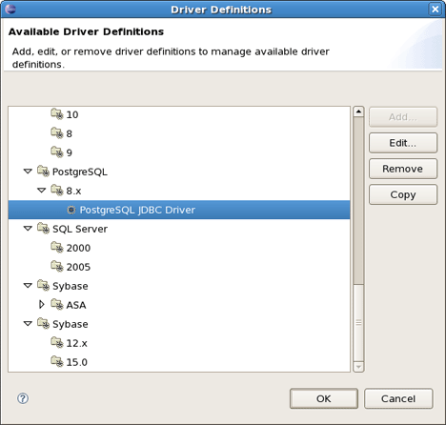Select the 8.x tree item
This screenshot has width=446, height=425.
coord(73,191)
